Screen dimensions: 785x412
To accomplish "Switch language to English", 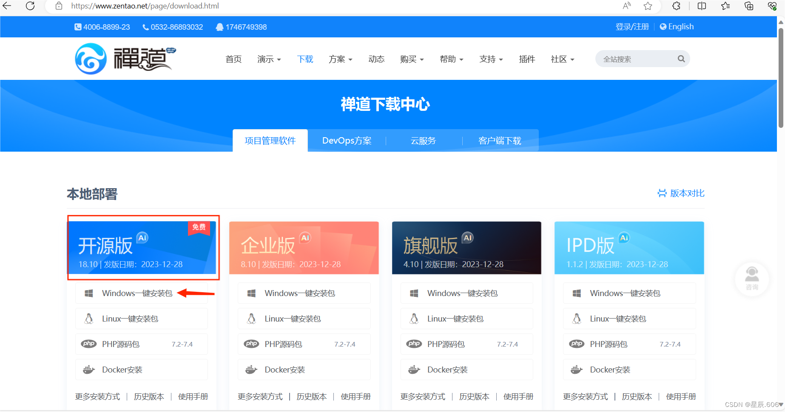I will click(x=677, y=27).
